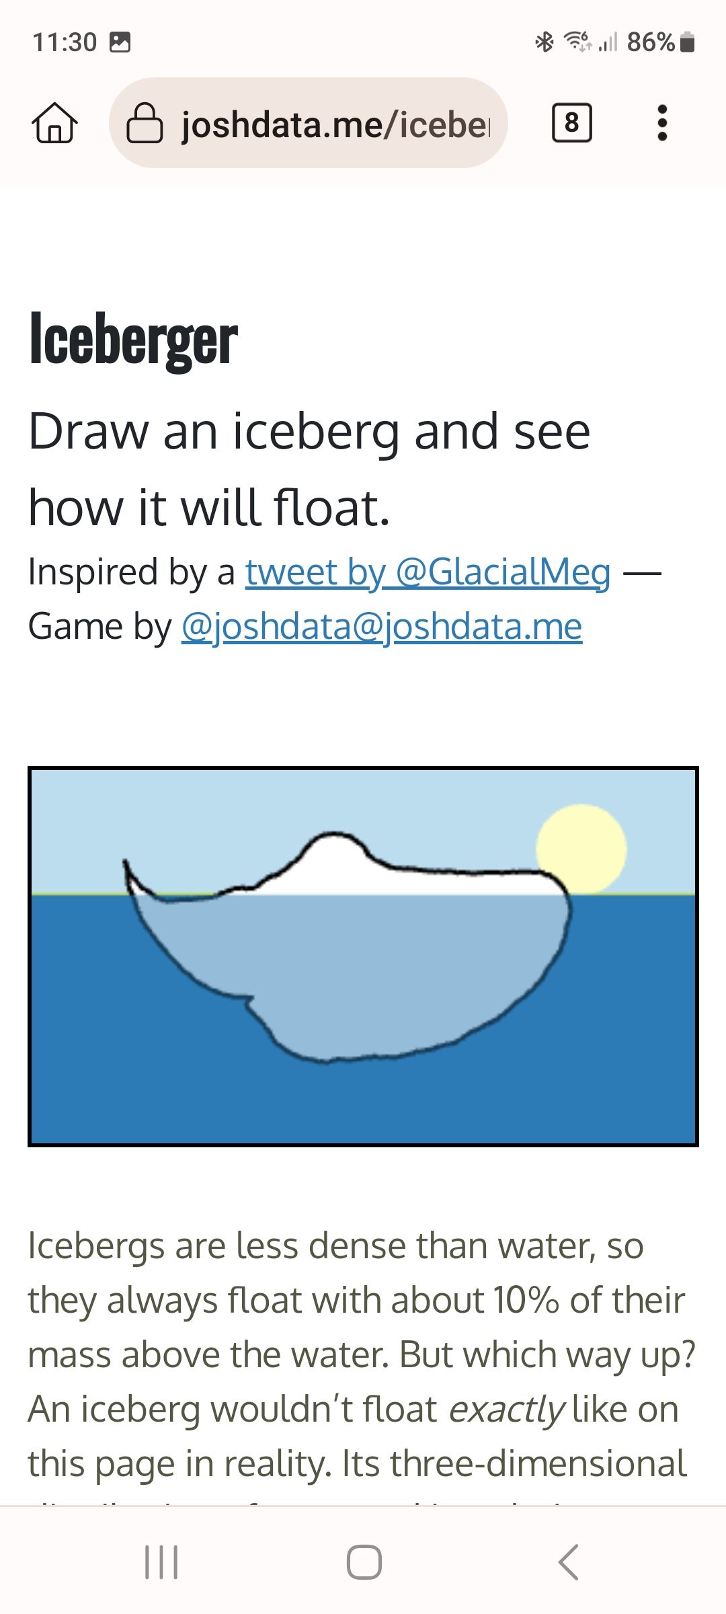
Task: Tap the dark blue water below the iceberg
Action: click(x=363, y=1103)
